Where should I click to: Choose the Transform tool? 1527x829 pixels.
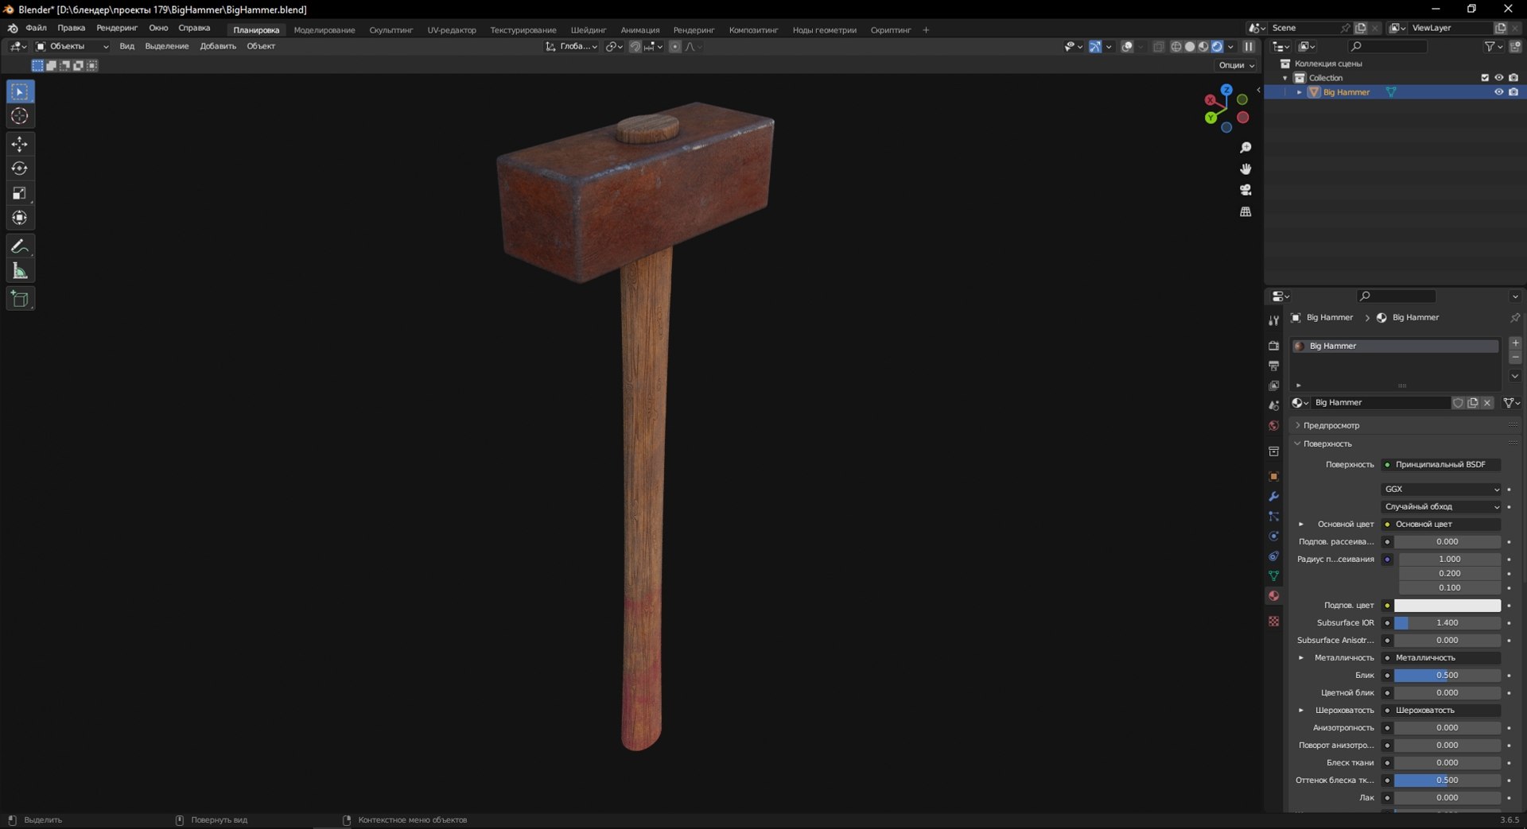20,218
